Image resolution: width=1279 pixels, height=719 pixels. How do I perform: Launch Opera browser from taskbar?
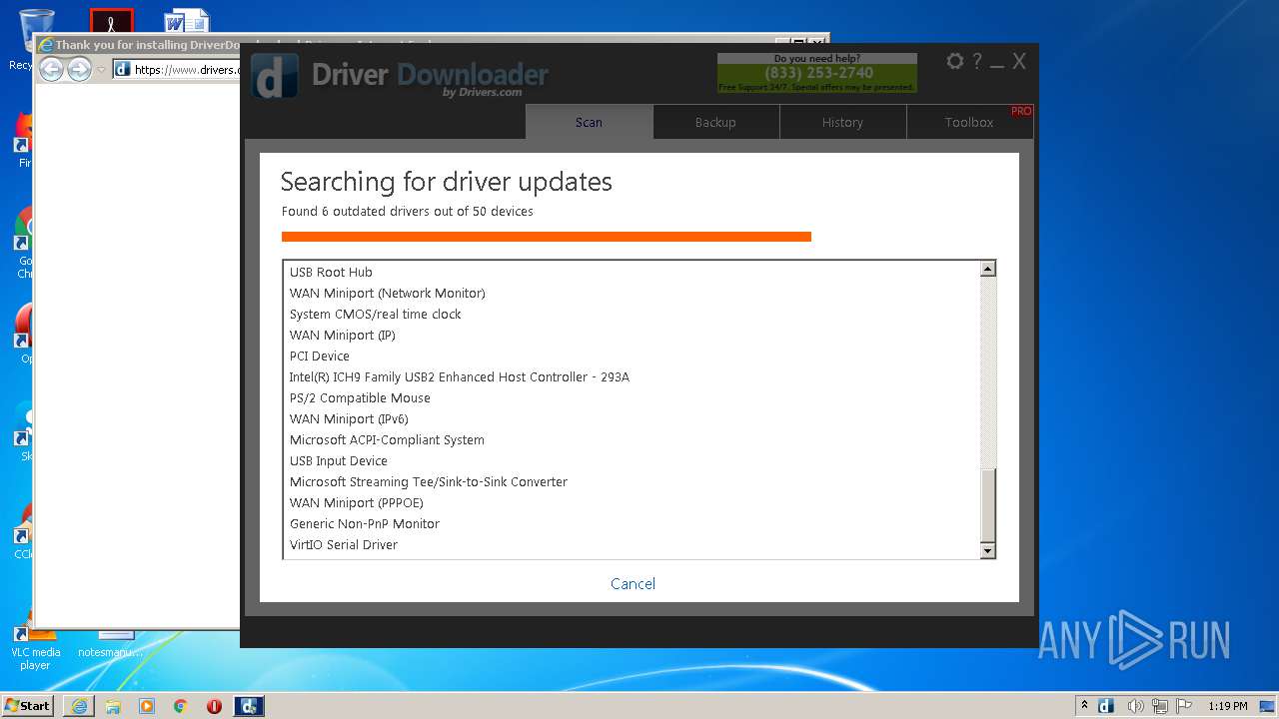click(x=214, y=706)
